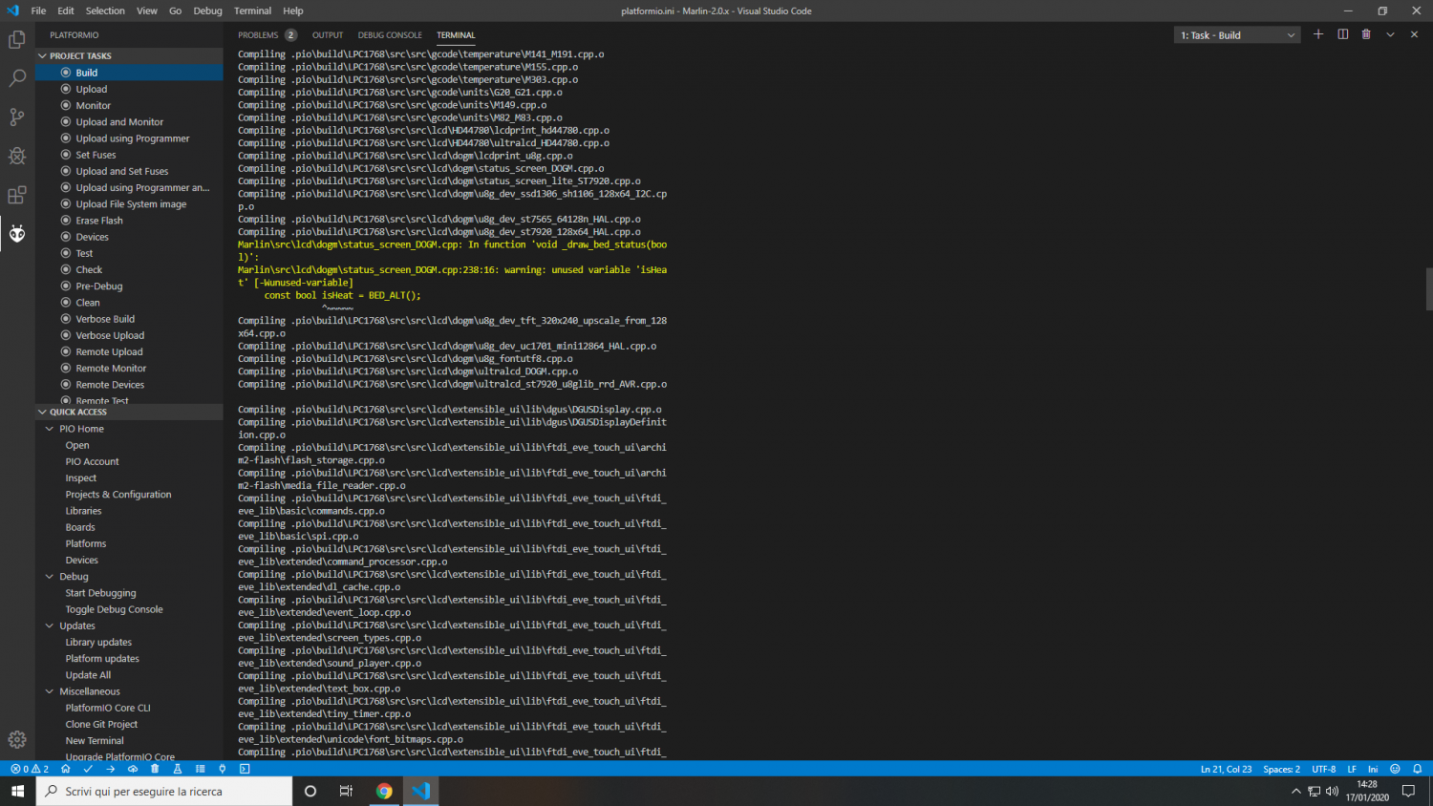Open the Serial Monitor plug icon
The width and height of the screenshot is (1433, 806).
(x=222, y=769)
